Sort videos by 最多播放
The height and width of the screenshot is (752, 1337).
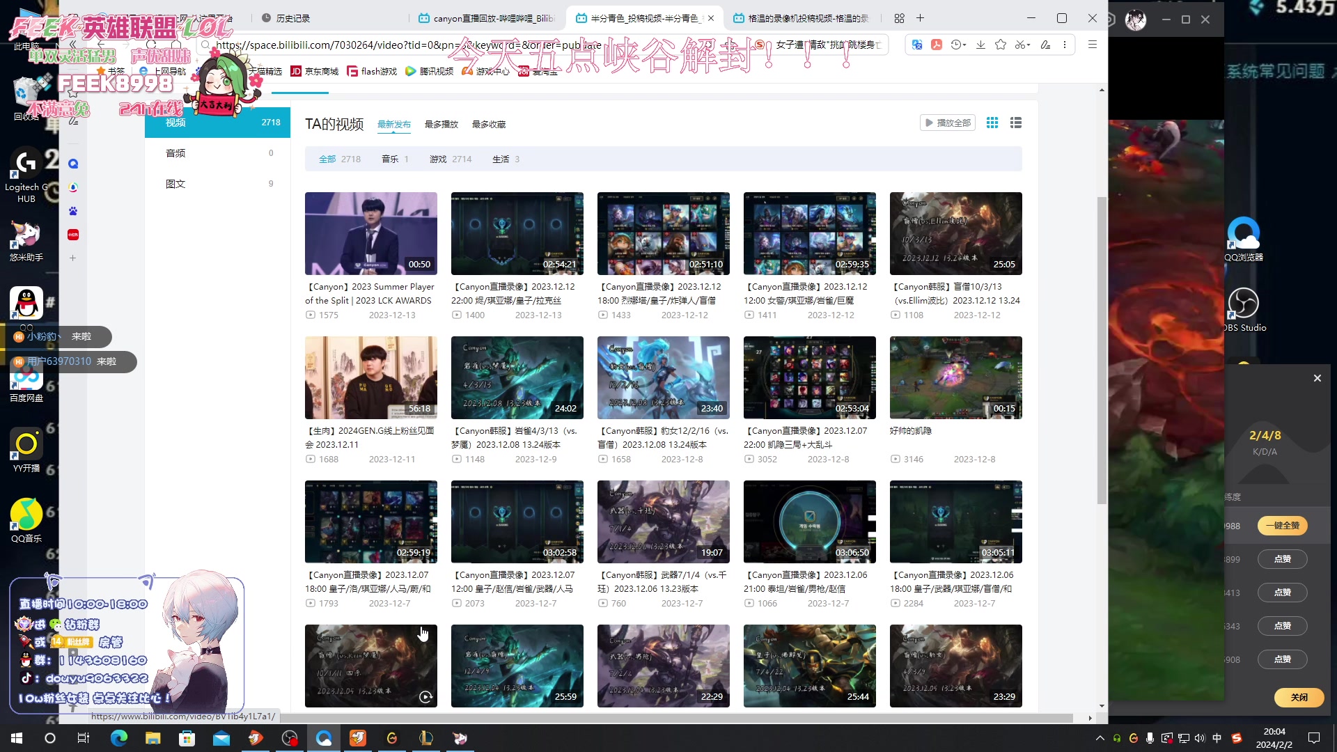441,124
